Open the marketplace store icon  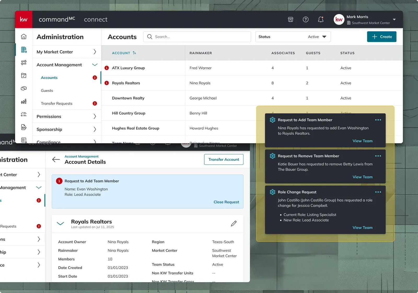click(x=291, y=19)
